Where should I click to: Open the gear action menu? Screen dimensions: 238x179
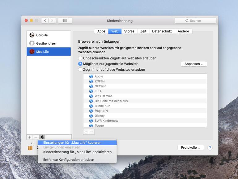tap(42, 137)
